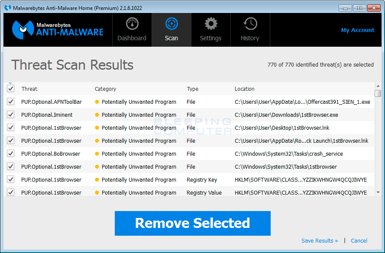Open the My Account link

358,30
